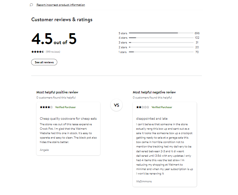Open 'disappointed and late' review title
This screenshot has width=238, height=195.
click(152, 119)
